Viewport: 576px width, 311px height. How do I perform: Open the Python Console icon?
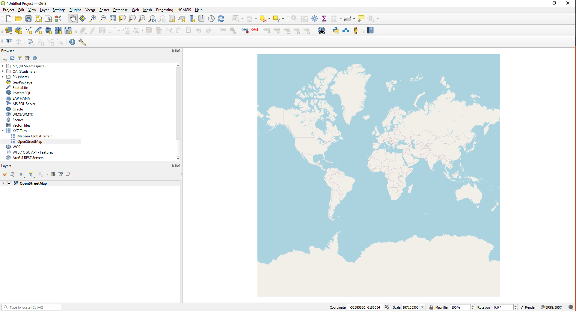pos(336,30)
